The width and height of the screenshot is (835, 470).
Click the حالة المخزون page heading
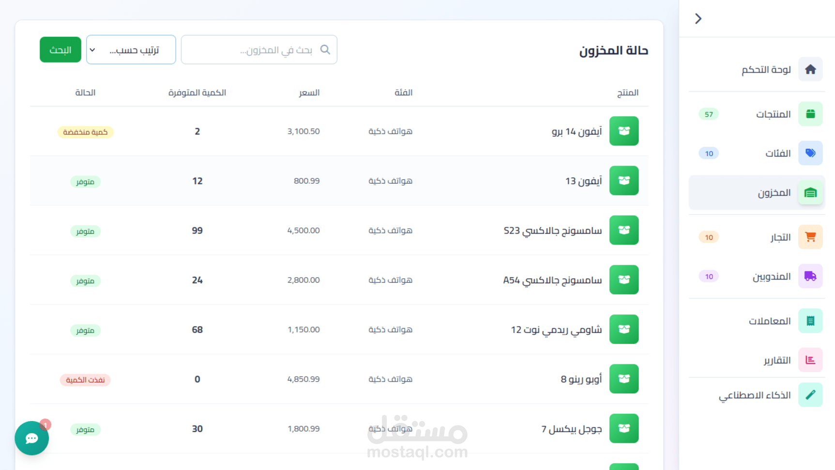(x=613, y=50)
